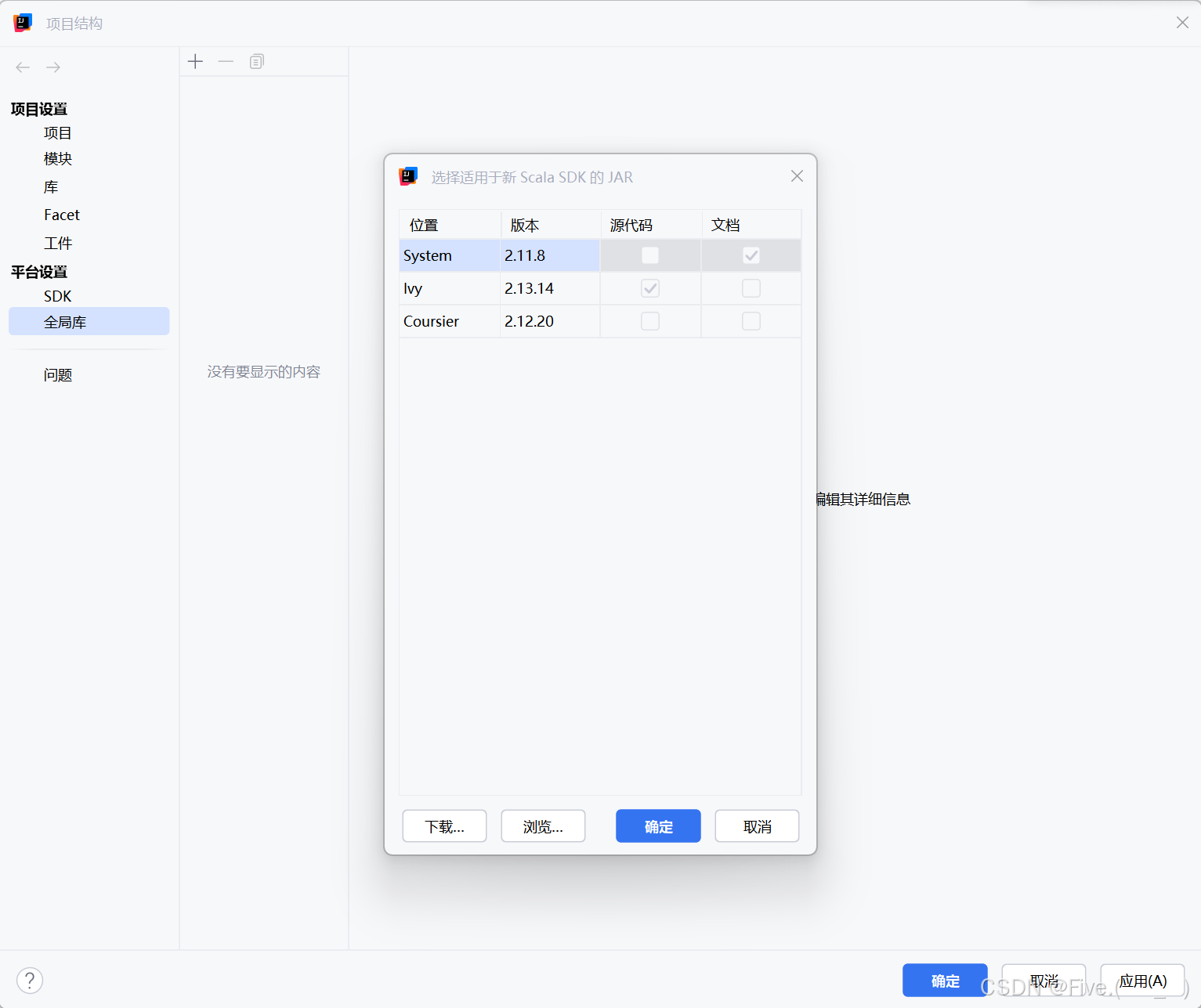Select 工件 in the settings sidebar
This screenshot has height=1008, width=1201.
point(58,244)
